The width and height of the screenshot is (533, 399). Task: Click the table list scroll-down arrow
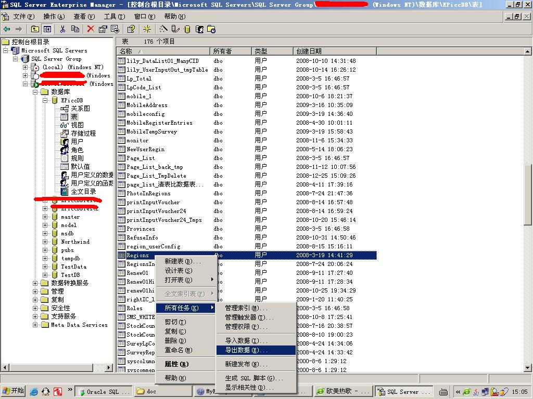tap(528, 368)
